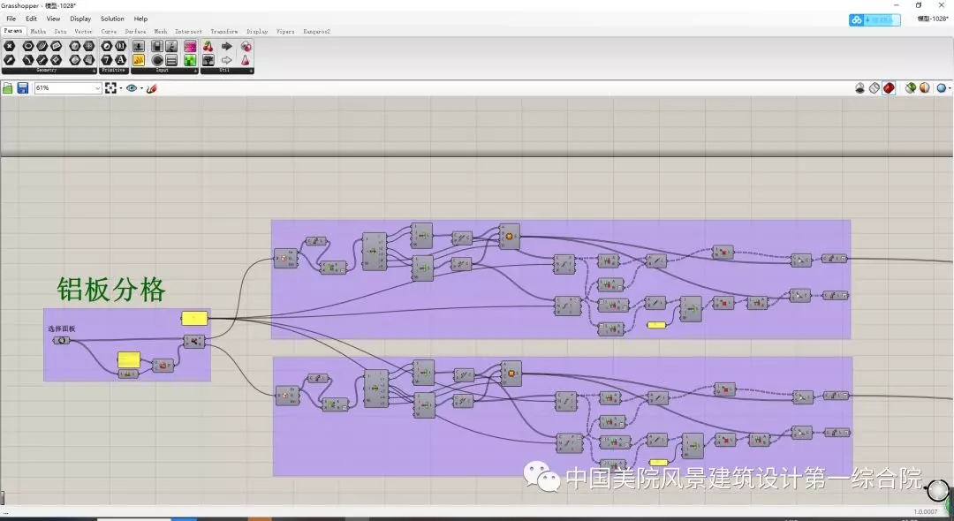Select the Mesh parameter hexagon icon
The image size is (954, 521).
point(89,46)
